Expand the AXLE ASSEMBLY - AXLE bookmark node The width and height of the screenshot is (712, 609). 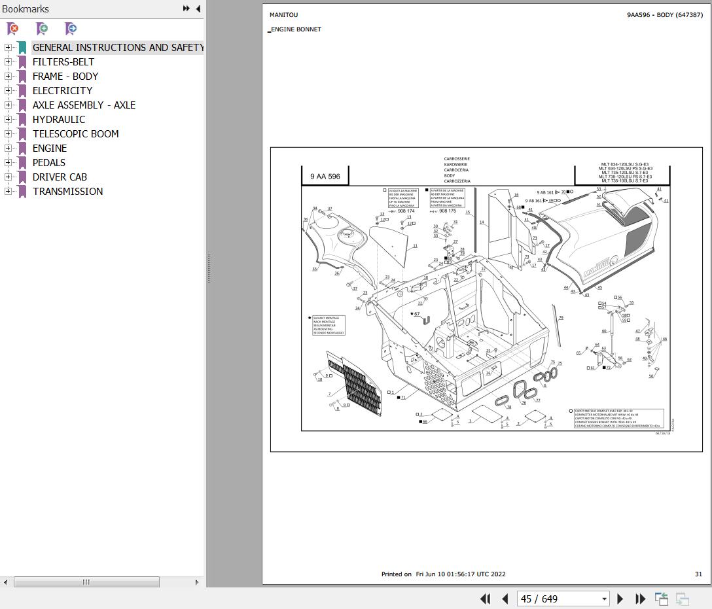pyautogui.click(x=8, y=105)
